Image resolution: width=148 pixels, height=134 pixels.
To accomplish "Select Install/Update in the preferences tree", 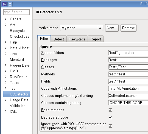I will (20, 48).
